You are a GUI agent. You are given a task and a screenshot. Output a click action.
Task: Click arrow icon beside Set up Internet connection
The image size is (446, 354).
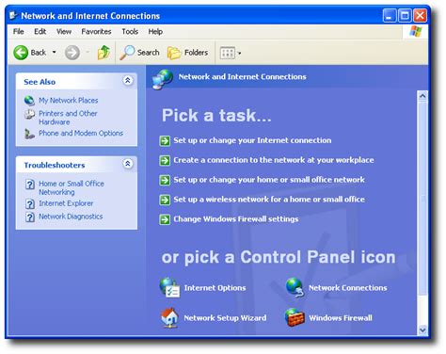(165, 141)
